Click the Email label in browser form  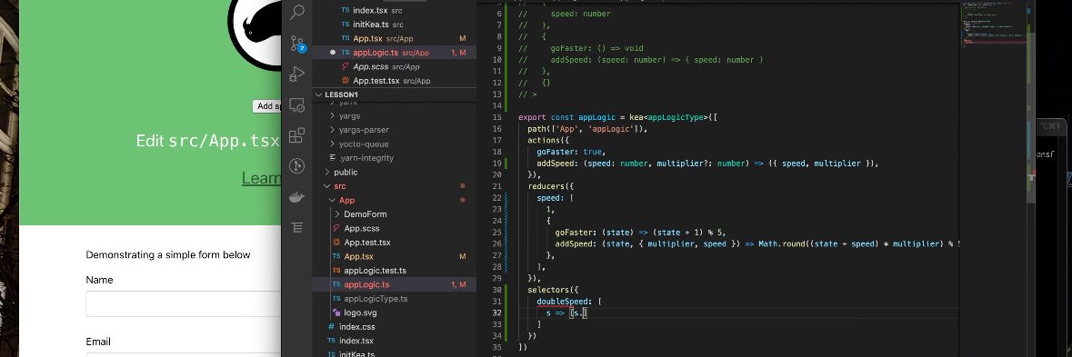(x=98, y=342)
